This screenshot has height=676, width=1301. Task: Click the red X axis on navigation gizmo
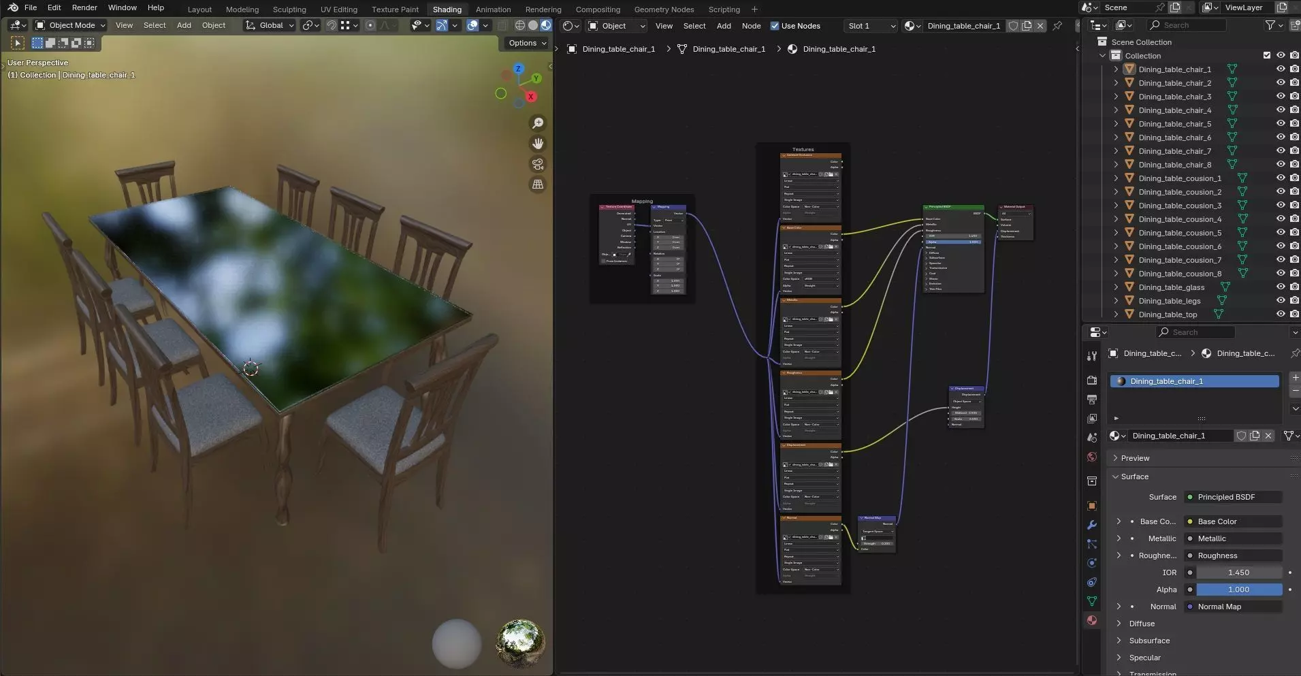pyautogui.click(x=532, y=97)
